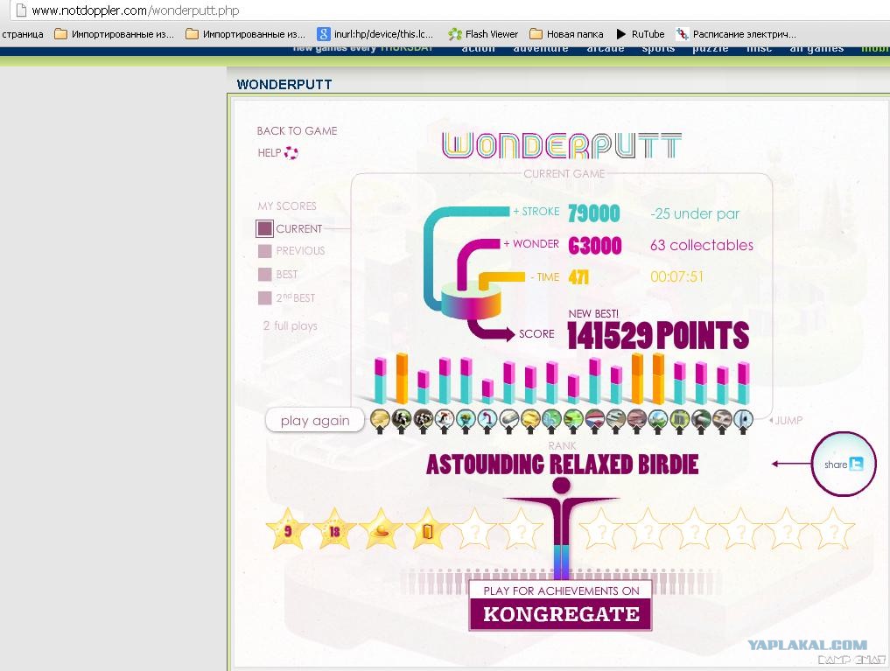Jump to hole 8 via its round icon
The height and width of the screenshot is (671, 890).
530,419
